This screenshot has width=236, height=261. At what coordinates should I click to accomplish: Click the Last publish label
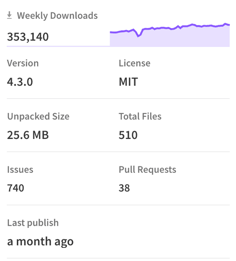33,223
